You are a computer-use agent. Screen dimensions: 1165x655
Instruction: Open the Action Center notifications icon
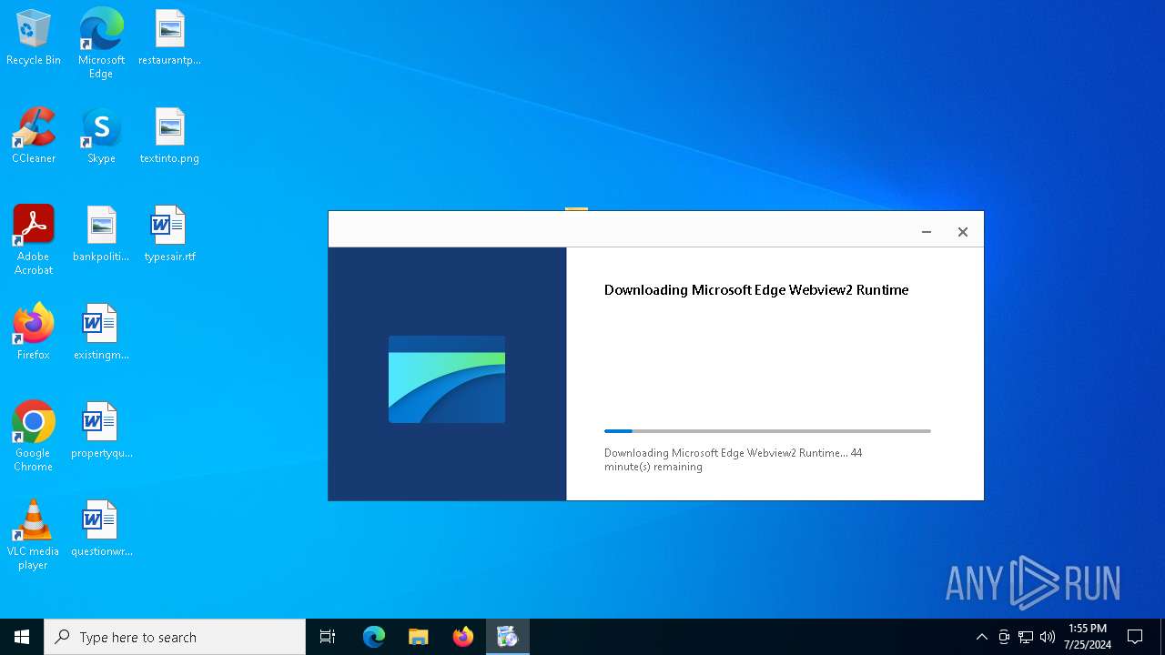point(1135,637)
